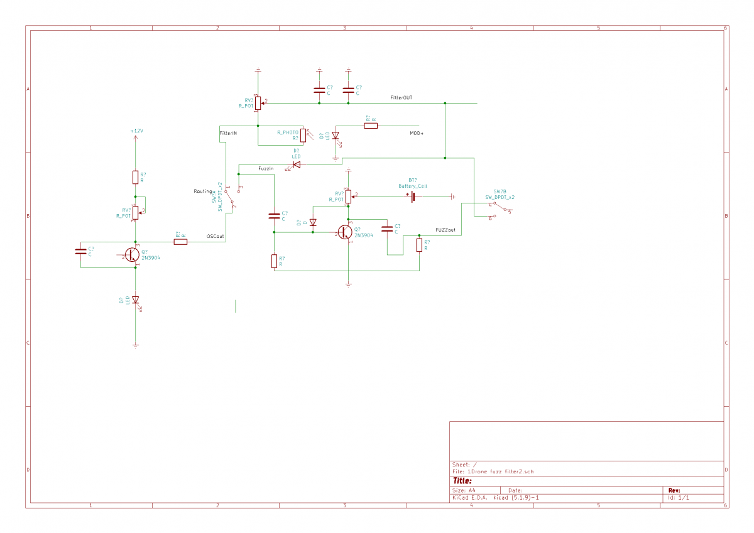Select the potentiometer feeding the FilterOUT net
The width and height of the screenshot is (754, 533).
[x=258, y=103]
